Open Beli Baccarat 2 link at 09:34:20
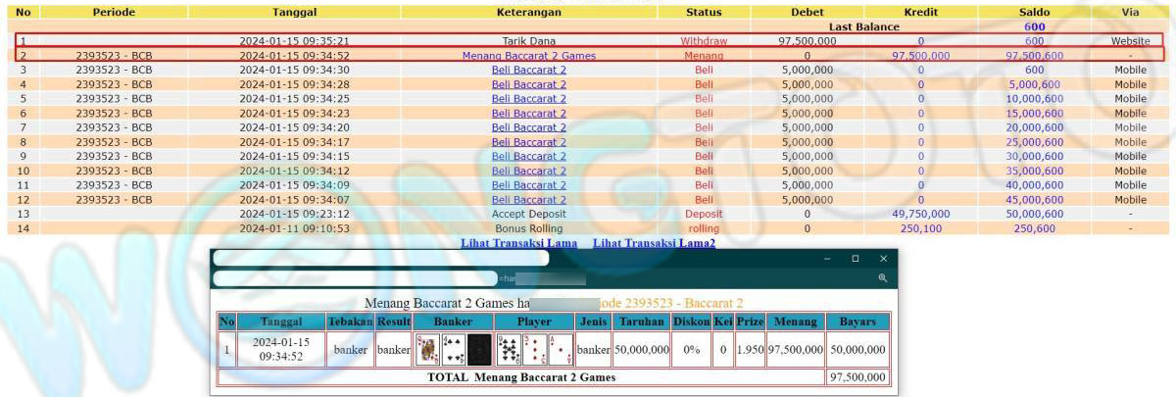The width and height of the screenshot is (1176, 397). 528,127
